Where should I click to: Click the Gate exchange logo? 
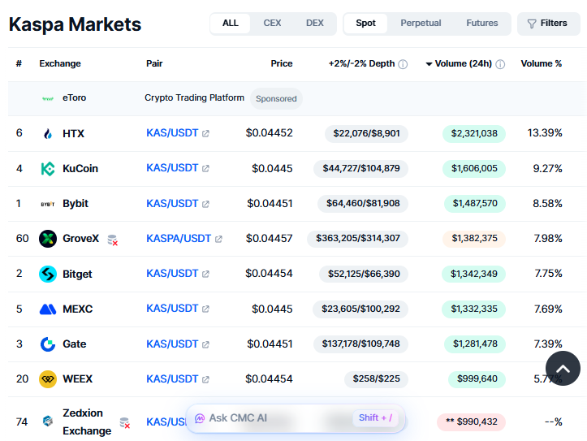pyautogui.click(x=48, y=344)
